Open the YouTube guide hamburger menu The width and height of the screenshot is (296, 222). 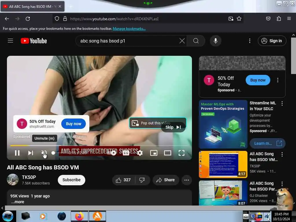point(10,41)
